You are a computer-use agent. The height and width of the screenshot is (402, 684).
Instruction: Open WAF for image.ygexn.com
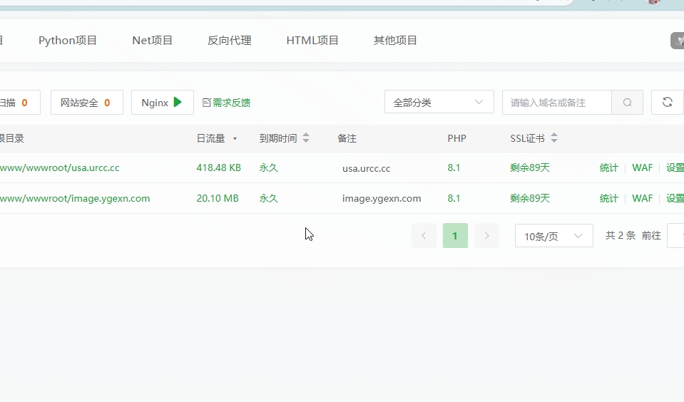(x=642, y=199)
